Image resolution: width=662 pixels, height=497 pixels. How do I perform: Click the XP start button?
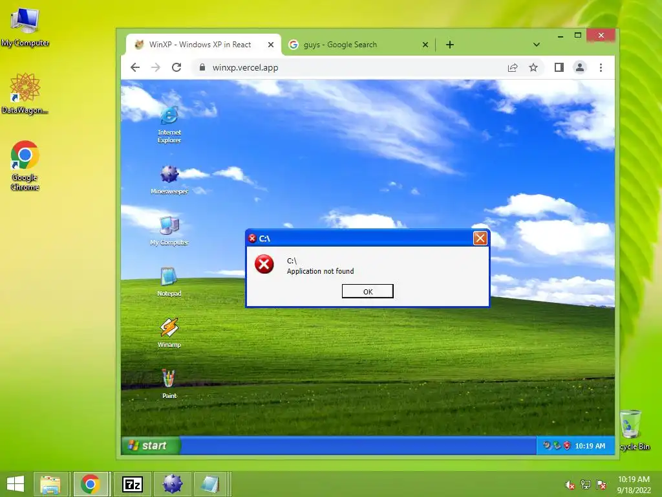(x=151, y=445)
